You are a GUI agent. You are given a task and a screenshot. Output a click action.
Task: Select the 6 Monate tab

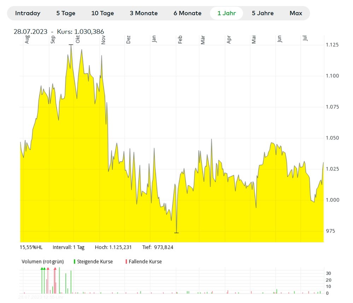tap(187, 13)
